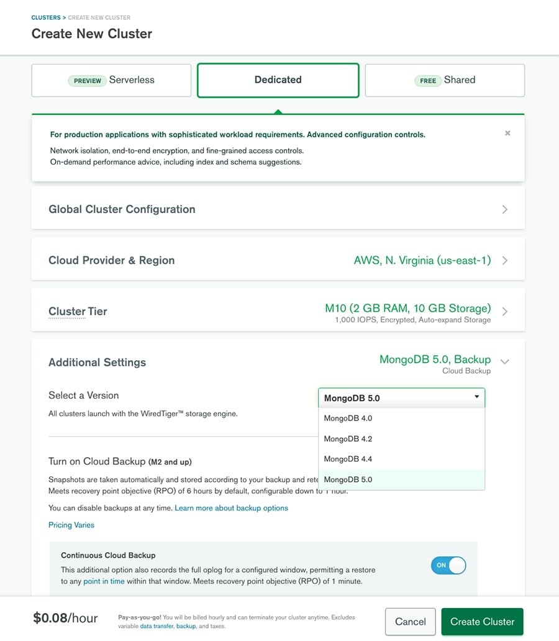Navigate back via the CLUSTERS breadcrumb
Screen dimensions: 559x641
[45, 17]
